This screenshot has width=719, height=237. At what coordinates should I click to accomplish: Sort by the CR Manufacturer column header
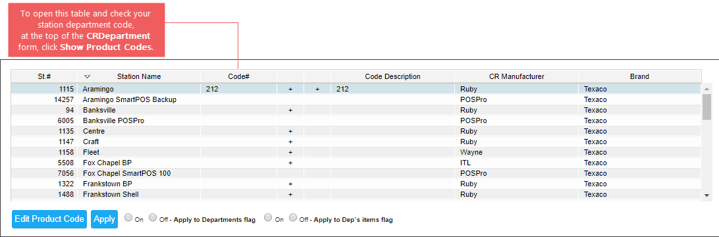(x=516, y=76)
